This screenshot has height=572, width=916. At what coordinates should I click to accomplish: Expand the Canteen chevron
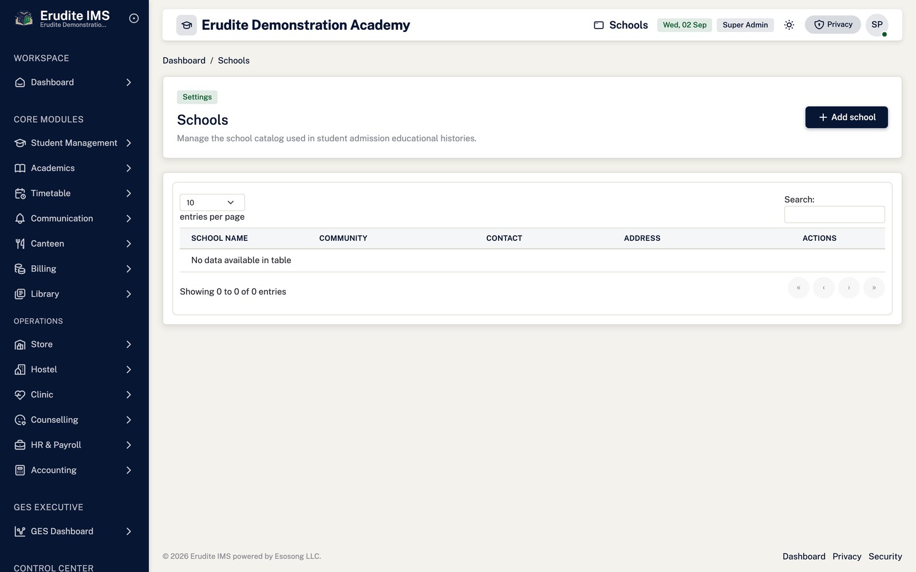pyautogui.click(x=129, y=244)
